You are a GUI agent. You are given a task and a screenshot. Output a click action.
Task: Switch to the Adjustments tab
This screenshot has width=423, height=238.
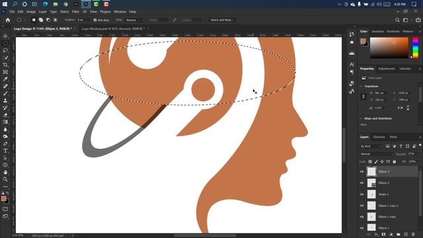coord(386,69)
